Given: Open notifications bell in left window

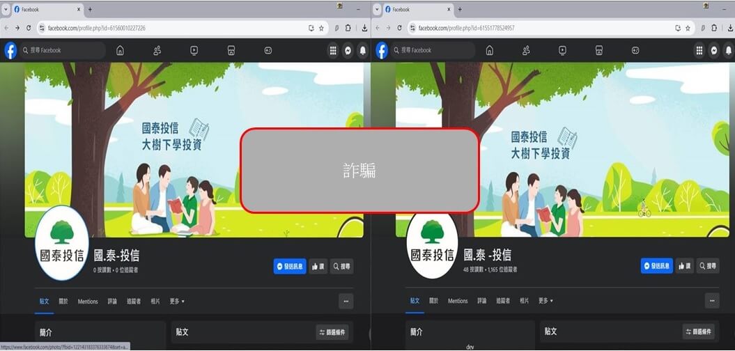Looking at the screenshot, I should (x=363, y=51).
